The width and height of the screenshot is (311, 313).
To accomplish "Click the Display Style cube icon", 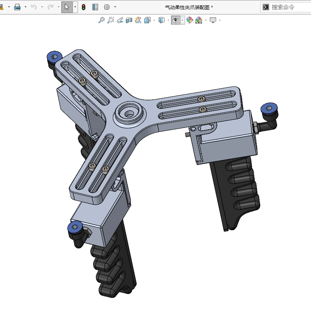I will (x=161, y=20).
